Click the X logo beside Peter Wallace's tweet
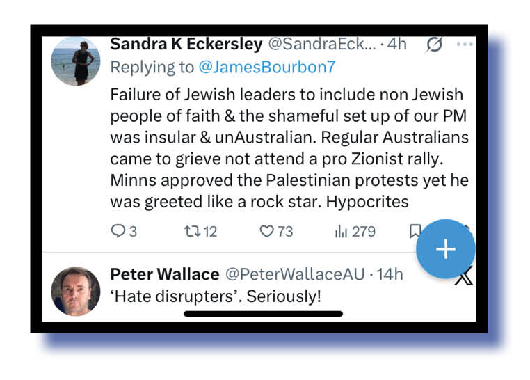The image size is (530, 380). [464, 277]
